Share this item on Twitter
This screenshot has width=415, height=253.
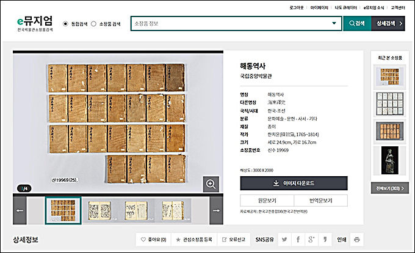click(283, 239)
